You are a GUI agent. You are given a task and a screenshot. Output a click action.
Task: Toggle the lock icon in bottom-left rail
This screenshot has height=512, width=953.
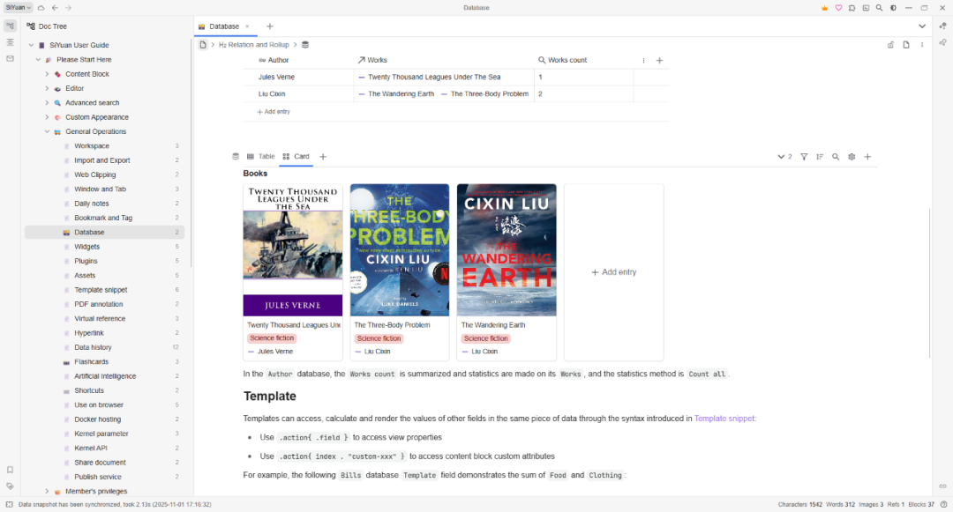pos(9,470)
